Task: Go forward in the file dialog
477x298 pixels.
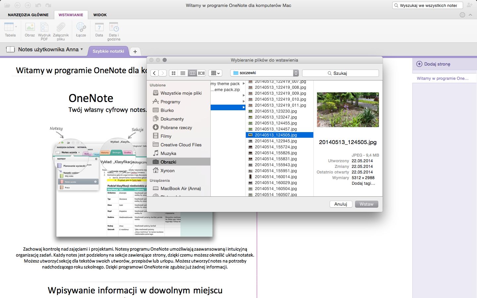Action: point(162,73)
